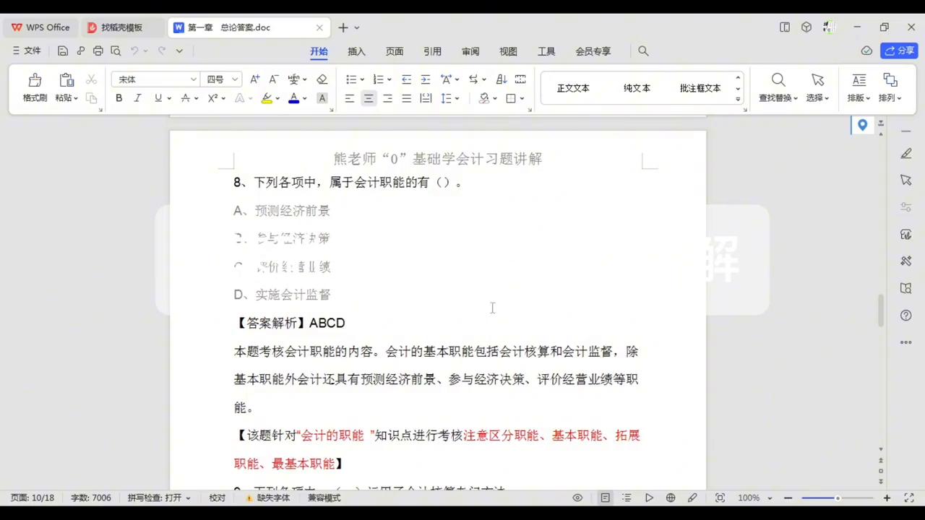The height and width of the screenshot is (520, 925).
Task: Click the 缺失字体 missing fonts warning
Action: click(272, 498)
